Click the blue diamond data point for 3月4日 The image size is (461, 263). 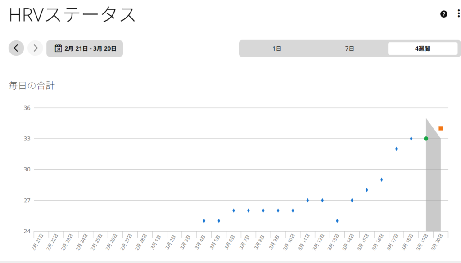(204, 221)
